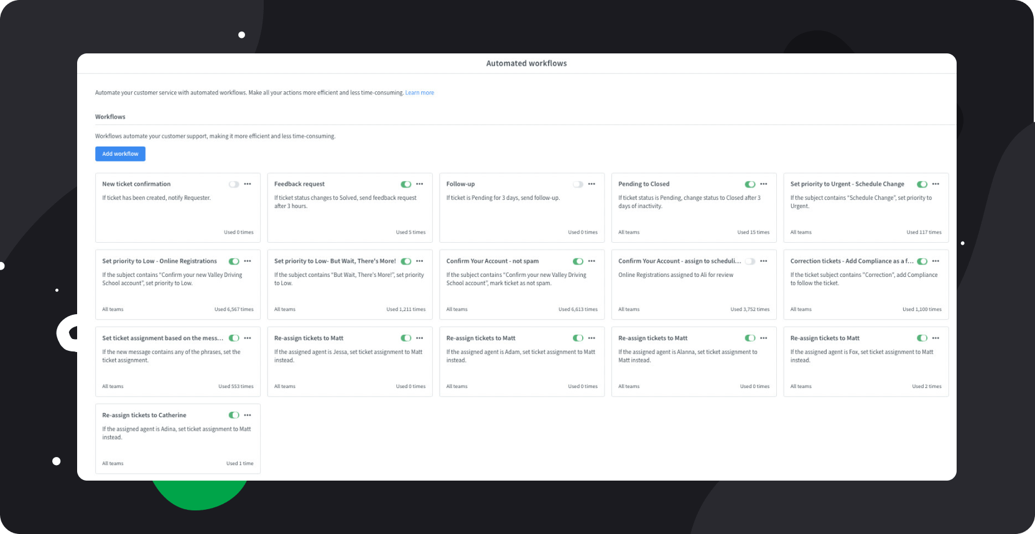Viewport: 1035px width, 534px height.
Task: Open three-dot menu on Feedback request card
Action: pyautogui.click(x=420, y=184)
